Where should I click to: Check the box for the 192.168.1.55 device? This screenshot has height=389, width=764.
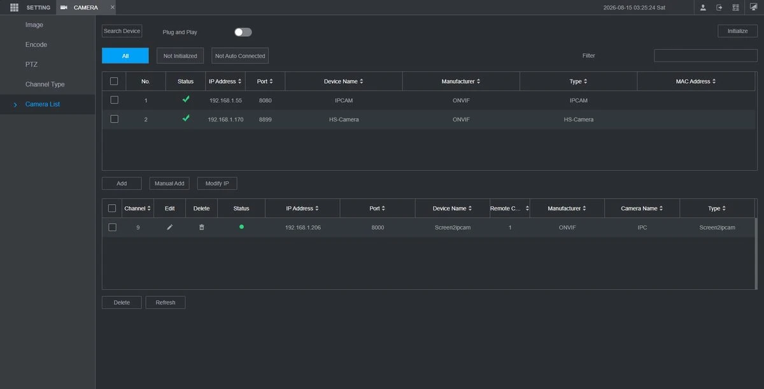pyautogui.click(x=114, y=100)
